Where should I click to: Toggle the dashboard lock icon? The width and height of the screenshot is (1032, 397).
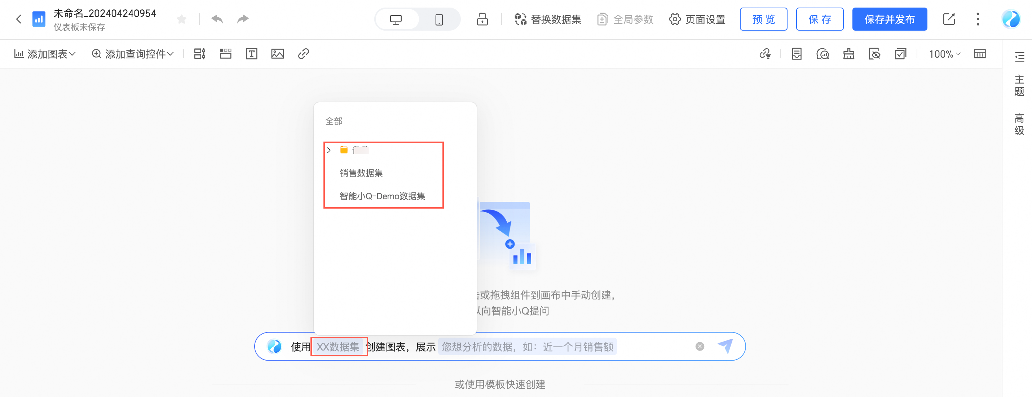482,19
